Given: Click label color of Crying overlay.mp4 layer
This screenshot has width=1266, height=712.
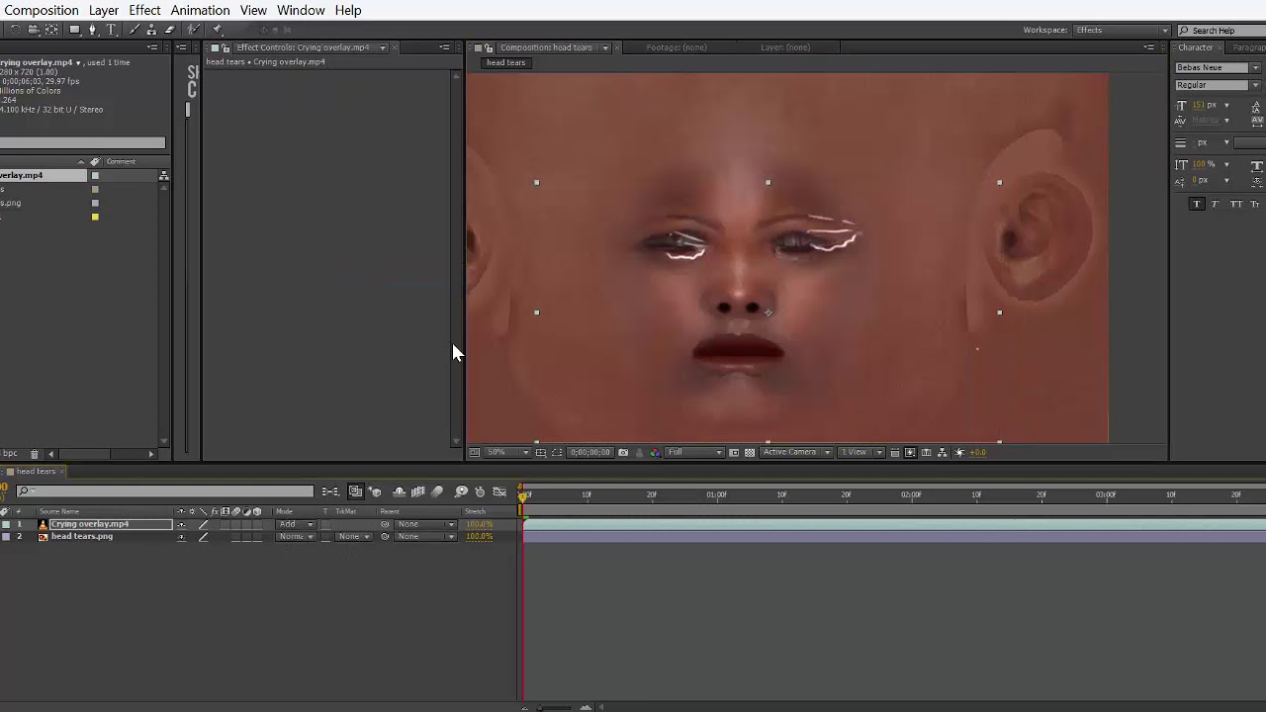Looking at the screenshot, I should point(6,524).
